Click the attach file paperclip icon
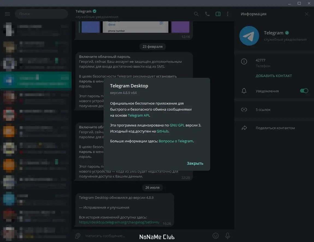Screen dimensions: 314x242 (x=78, y=236)
